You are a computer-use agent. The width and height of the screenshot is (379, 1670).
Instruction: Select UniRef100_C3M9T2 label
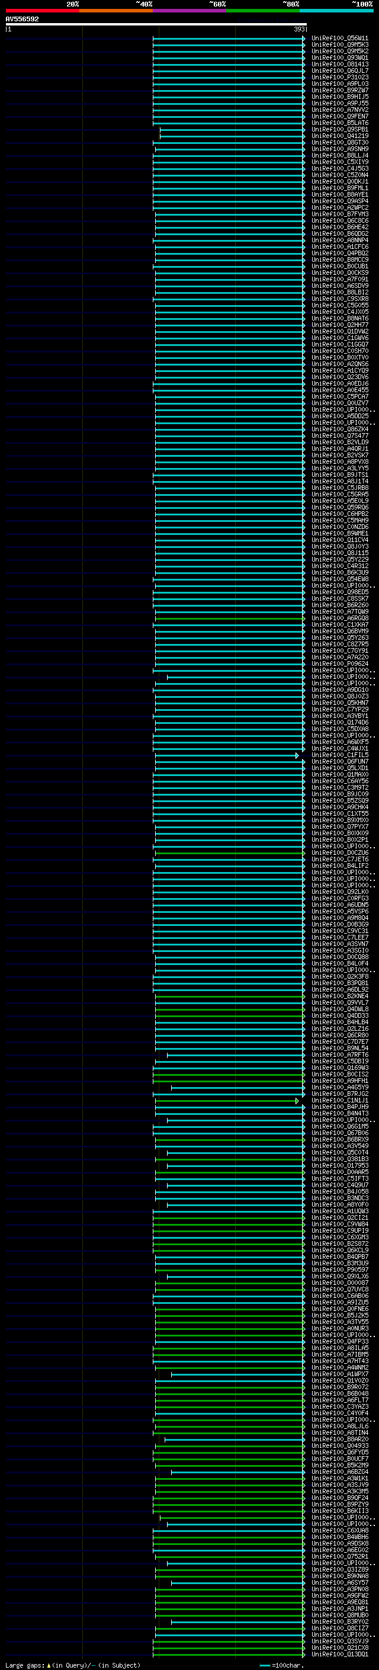340,788
